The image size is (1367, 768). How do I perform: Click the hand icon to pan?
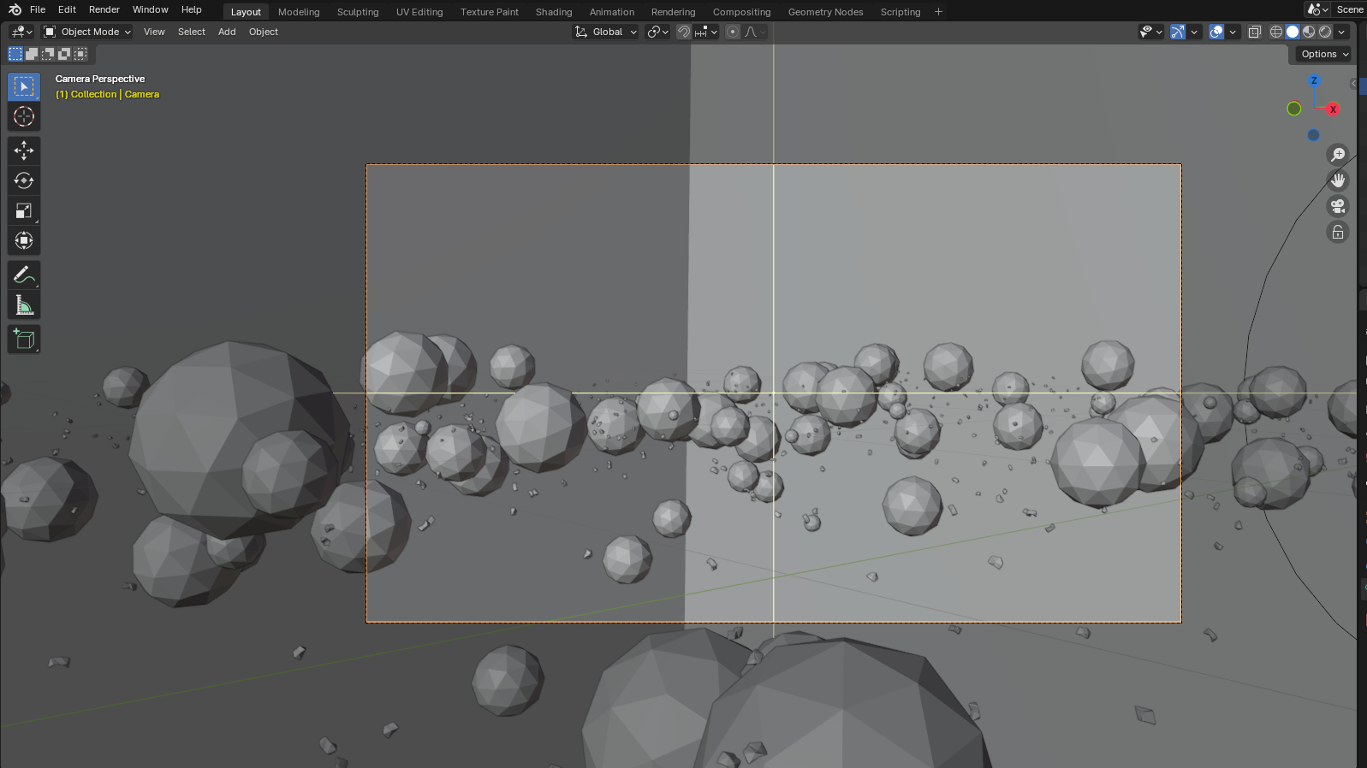pos(1338,180)
